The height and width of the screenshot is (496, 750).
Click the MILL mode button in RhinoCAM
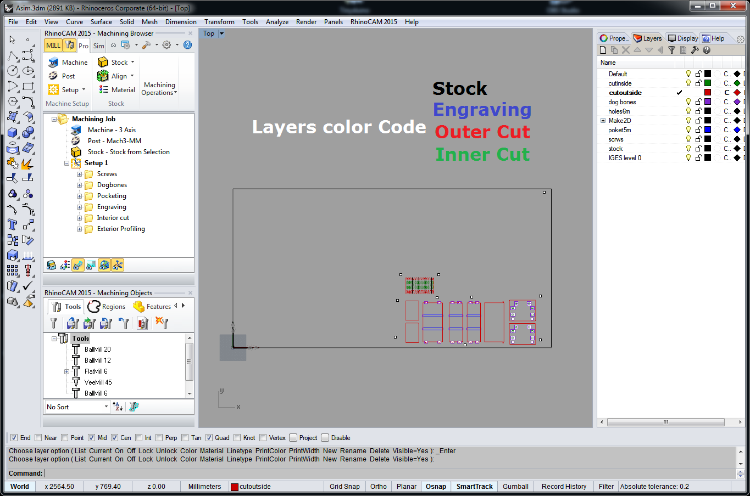[x=53, y=46]
